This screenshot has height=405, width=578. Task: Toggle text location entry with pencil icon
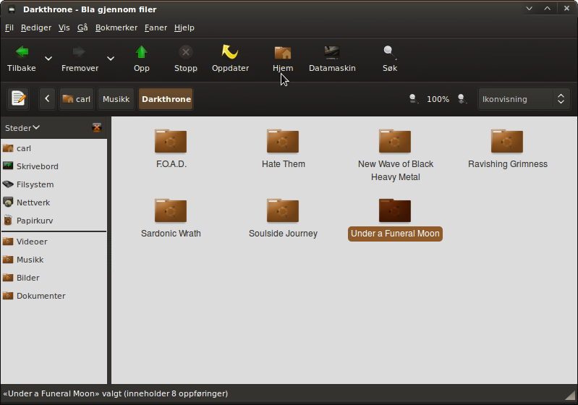[18, 99]
